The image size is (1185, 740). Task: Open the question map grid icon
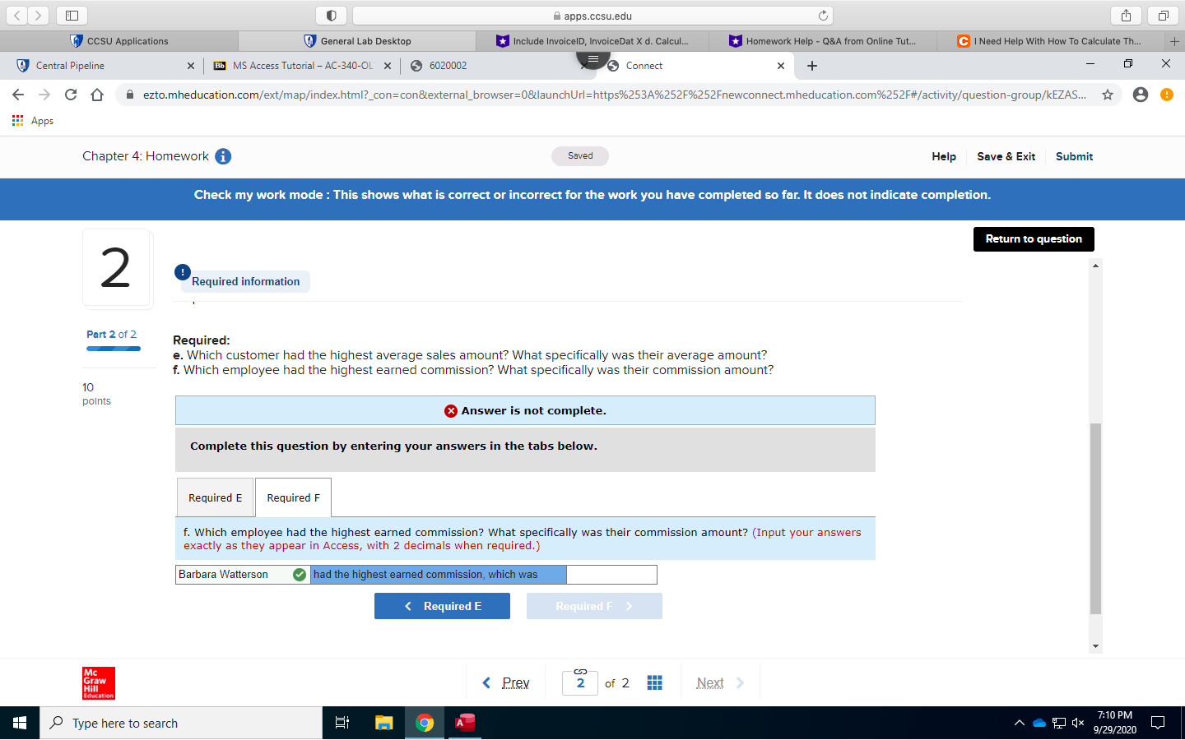coord(654,682)
